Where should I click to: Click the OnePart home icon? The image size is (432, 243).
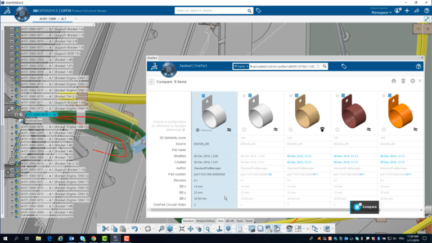[394, 81]
